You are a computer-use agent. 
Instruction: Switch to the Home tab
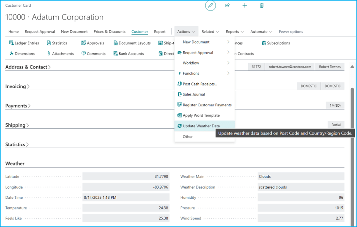pyautogui.click(x=14, y=32)
